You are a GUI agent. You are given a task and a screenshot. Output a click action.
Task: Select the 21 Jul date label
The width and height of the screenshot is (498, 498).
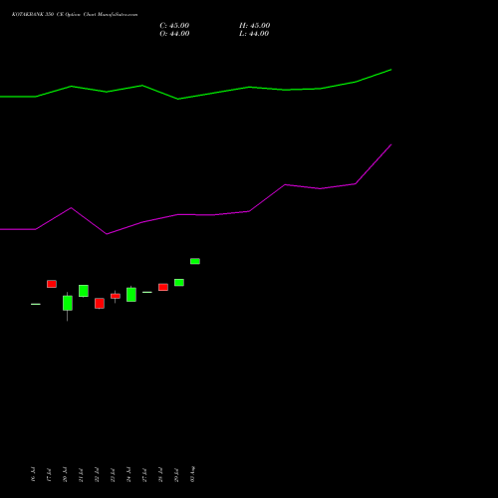(81, 474)
